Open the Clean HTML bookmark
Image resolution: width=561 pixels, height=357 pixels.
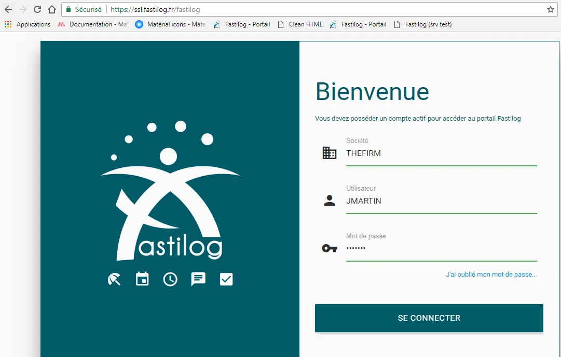point(300,24)
